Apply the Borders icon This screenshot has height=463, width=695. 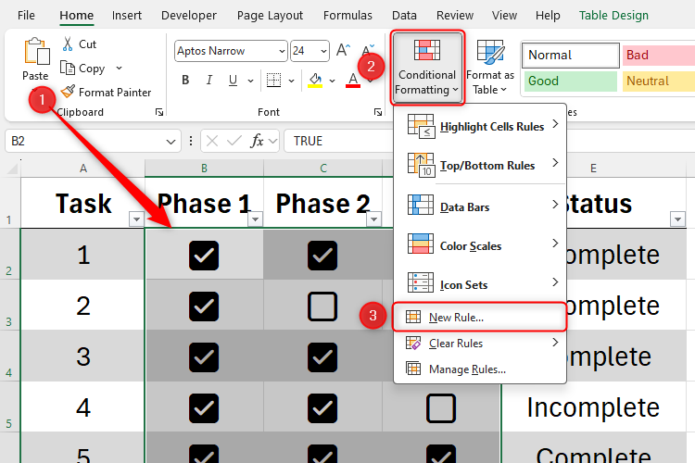tap(273, 81)
